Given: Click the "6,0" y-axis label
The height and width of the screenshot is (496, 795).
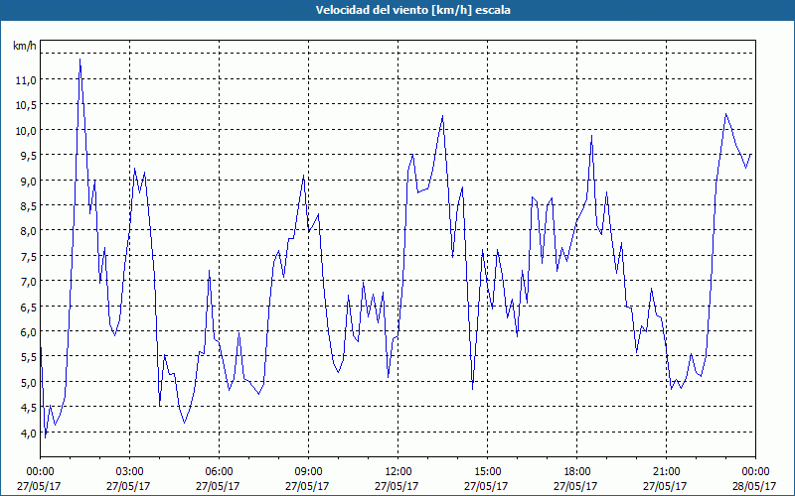Looking at the screenshot, I should (29, 332).
